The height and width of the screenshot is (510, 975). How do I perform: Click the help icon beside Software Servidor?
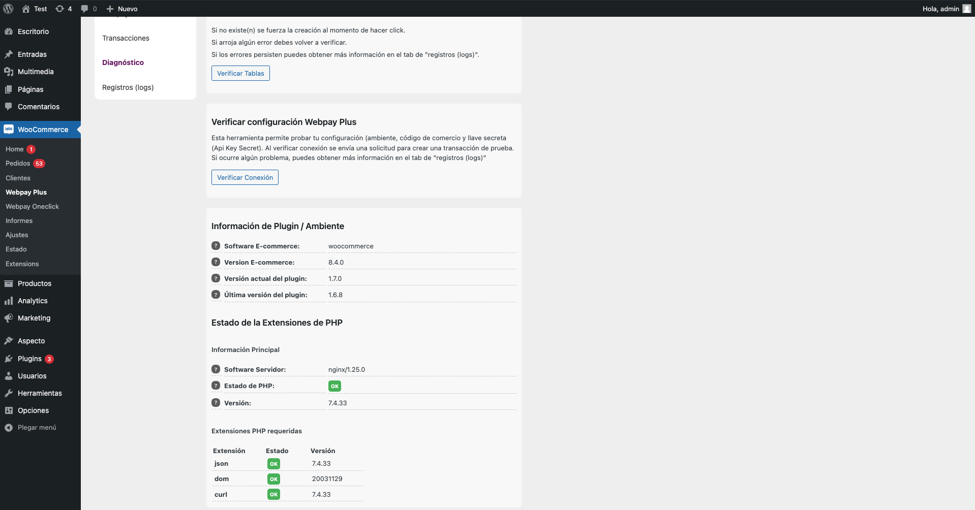(216, 369)
